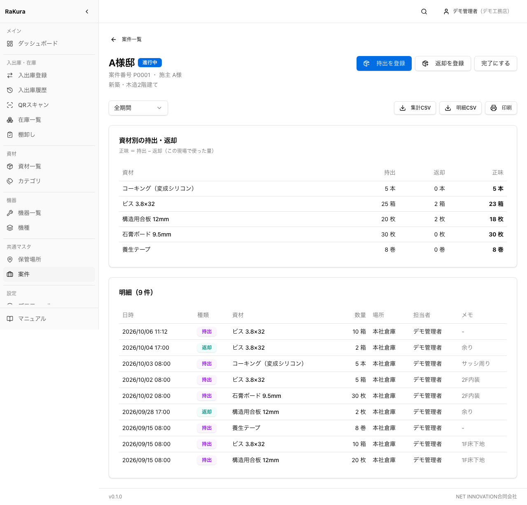
Task: Open the 案件 menu item
Action: [49, 274]
